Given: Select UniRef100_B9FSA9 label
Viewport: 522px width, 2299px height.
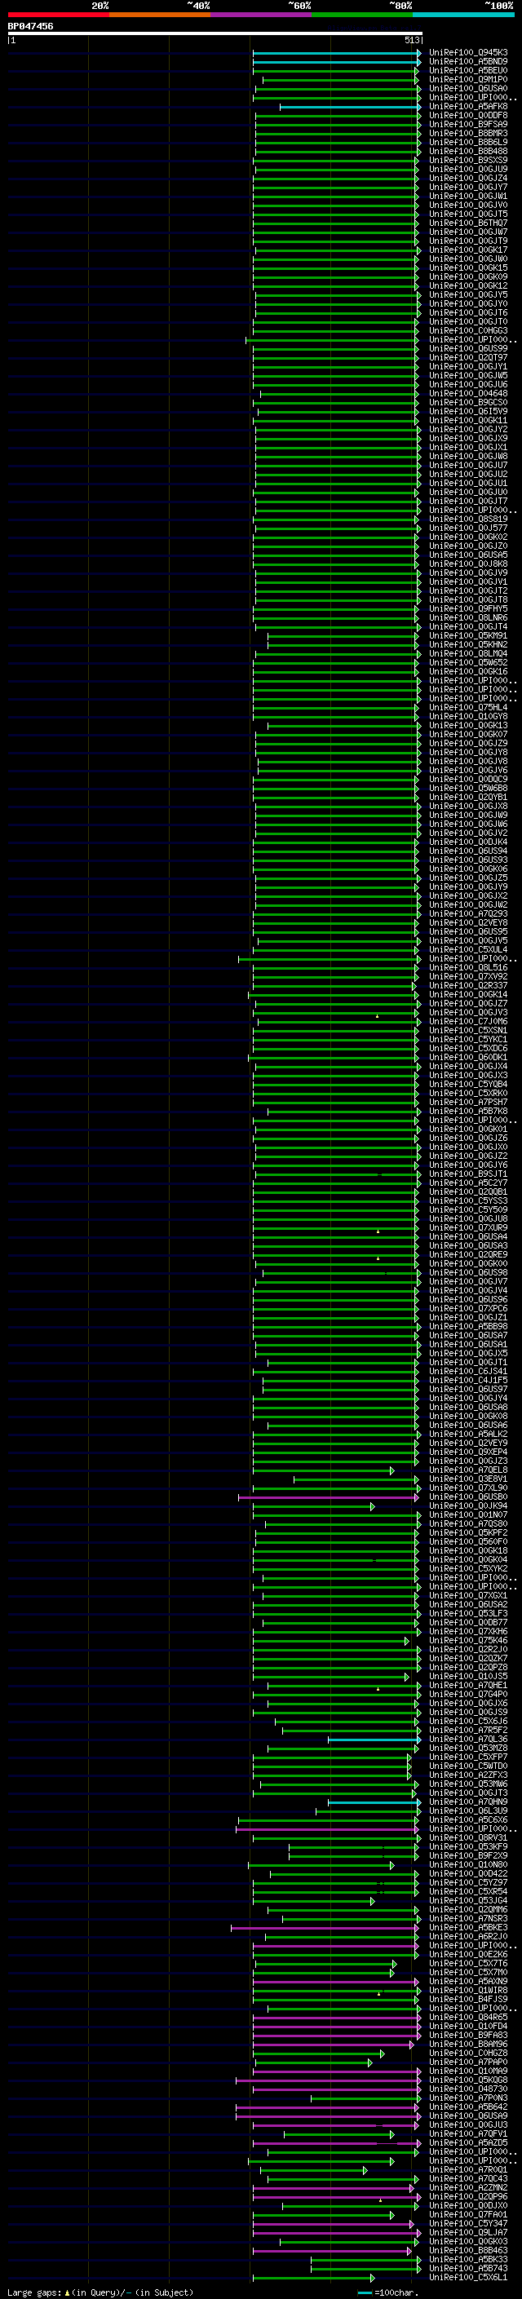Looking at the screenshot, I should [x=468, y=124].
